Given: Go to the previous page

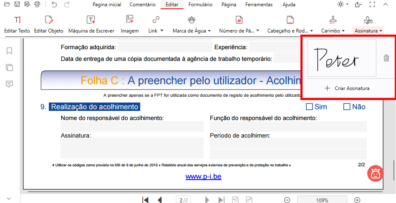Looking at the screenshot, I should point(160,200).
